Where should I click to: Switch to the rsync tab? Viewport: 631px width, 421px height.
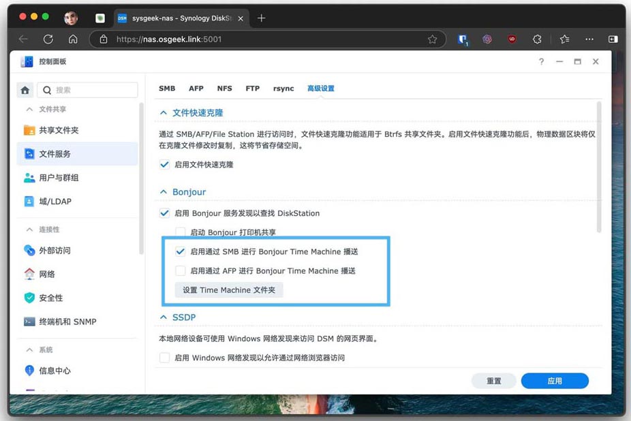[283, 89]
